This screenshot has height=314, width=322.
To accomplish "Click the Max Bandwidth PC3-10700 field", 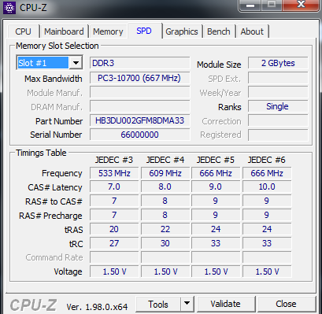I will [139, 78].
